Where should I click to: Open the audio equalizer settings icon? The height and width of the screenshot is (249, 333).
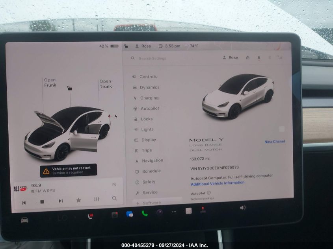(x=97, y=199)
